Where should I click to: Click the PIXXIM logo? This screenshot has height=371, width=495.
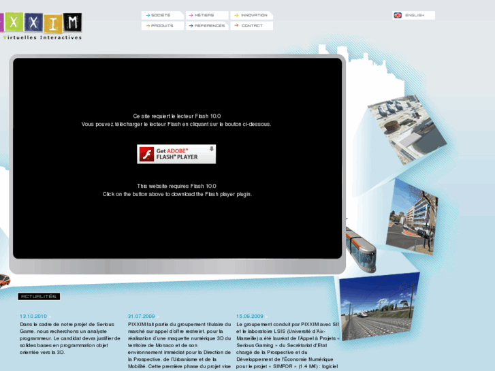point(41,26)
